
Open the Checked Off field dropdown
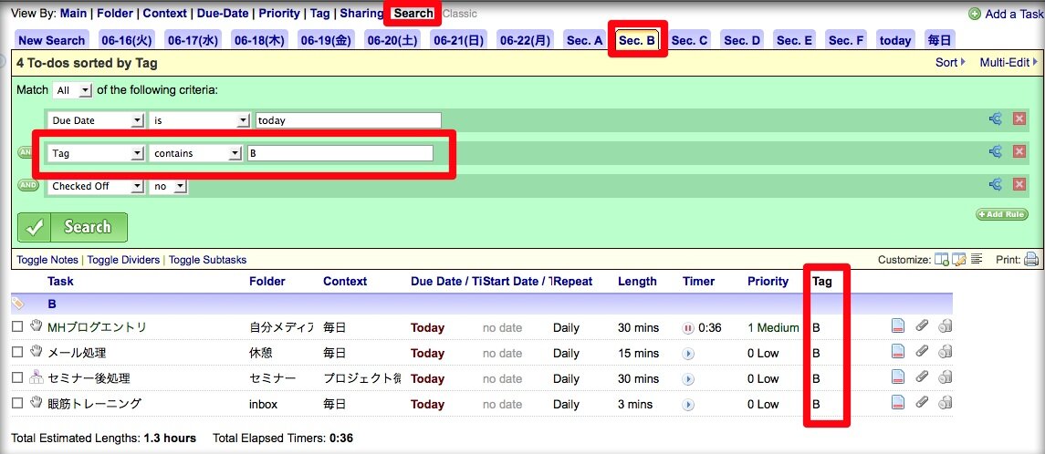click(x=97, y=186)
